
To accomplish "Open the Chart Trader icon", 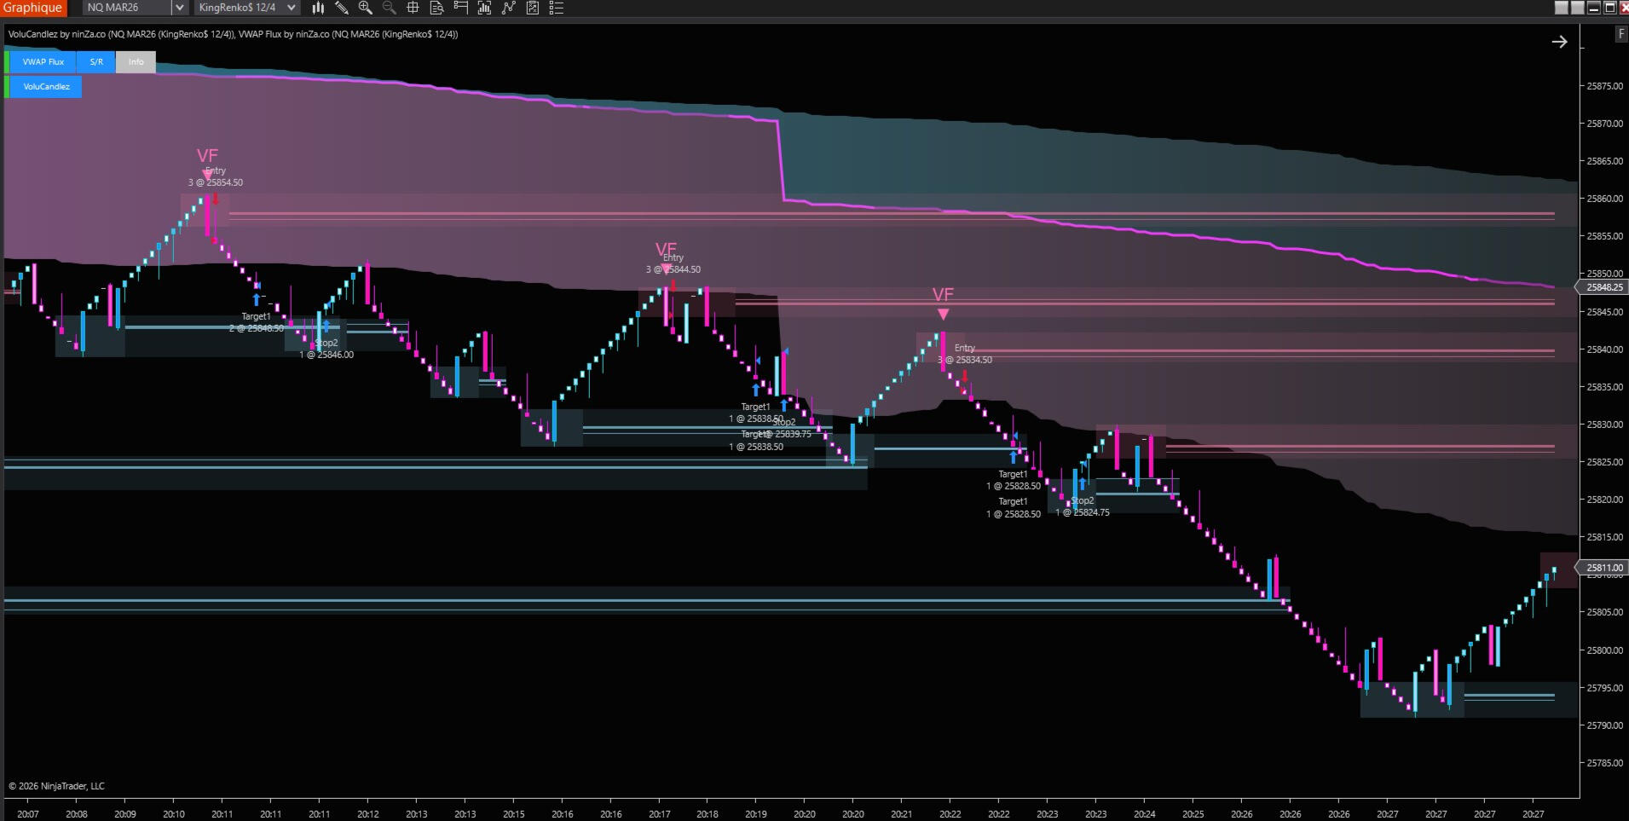I will pyautogui.click(x=460, y=8).
